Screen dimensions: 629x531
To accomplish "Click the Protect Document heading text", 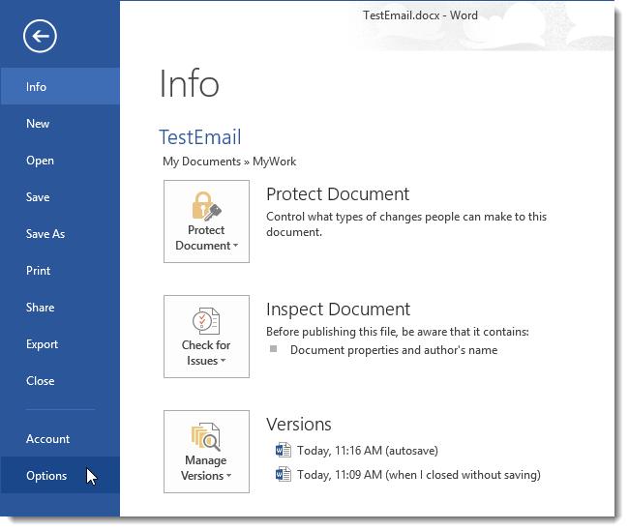I will click(x=338, y=194).
